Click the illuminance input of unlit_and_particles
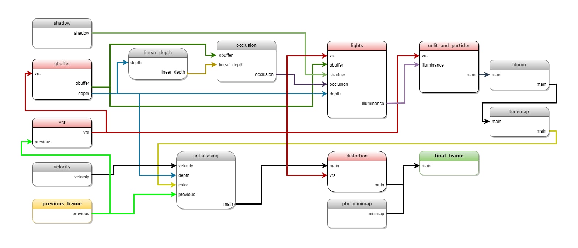The image size is (578, 248). (433, 65)
